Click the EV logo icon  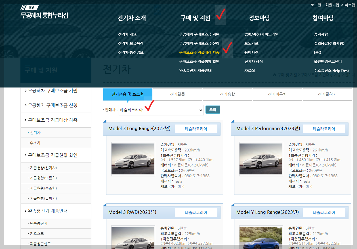[x=30, y=8]
